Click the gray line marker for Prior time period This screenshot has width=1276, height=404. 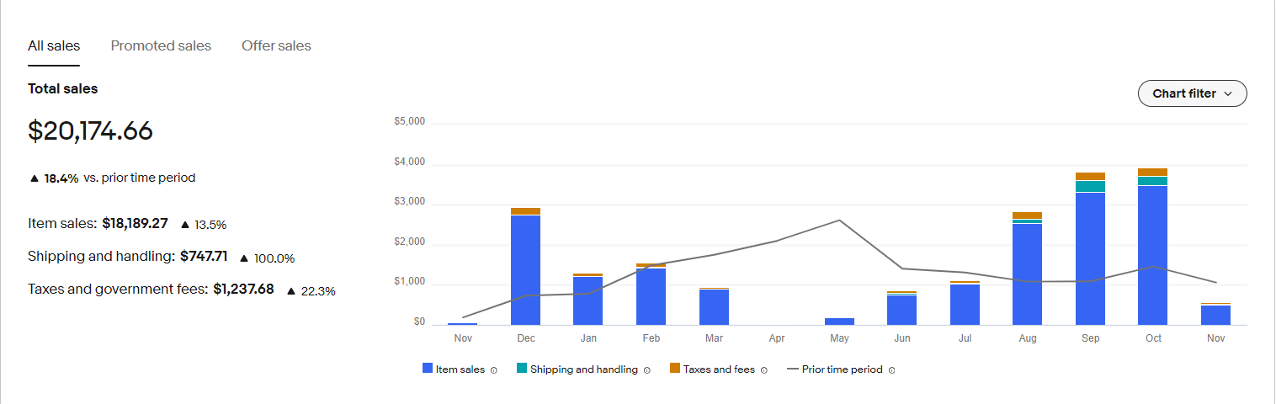[792, 369]
